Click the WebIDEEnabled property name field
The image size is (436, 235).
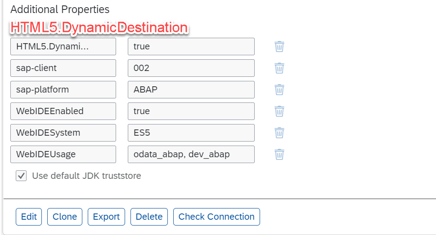coord(63,111)
